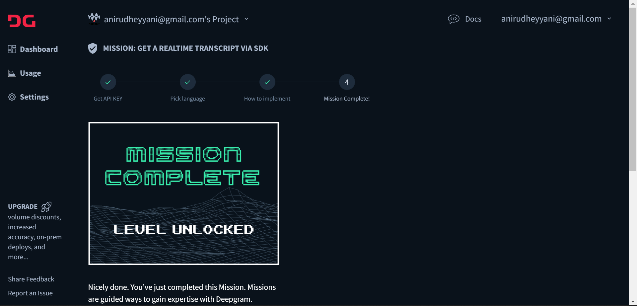Click the mission shield check icon
Image resolution: width=637 pixels, height=306 pixels.
coord(93,48)
